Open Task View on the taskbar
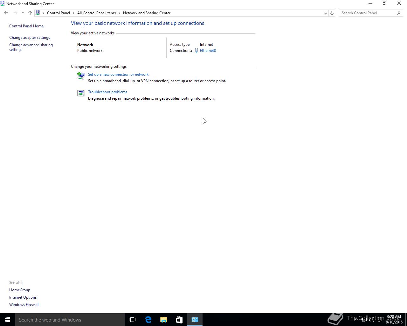The width and height of the screenshot is (407, 326). tap(132, 320)
